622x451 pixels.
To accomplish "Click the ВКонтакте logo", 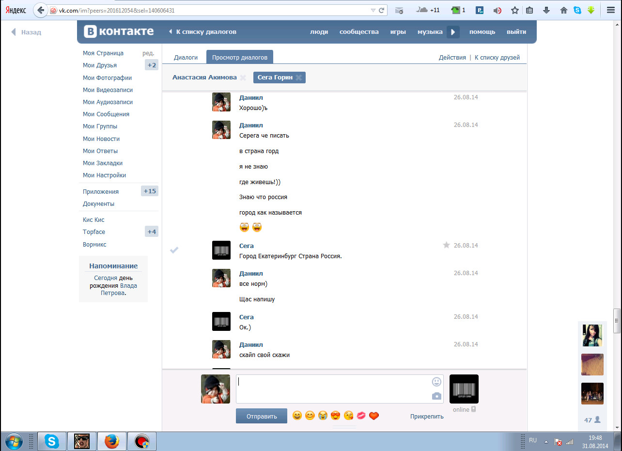I will point(119,31).
